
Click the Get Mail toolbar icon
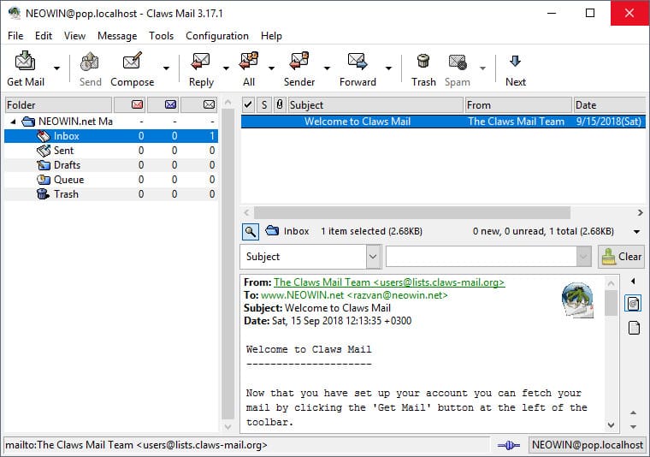click(x=26, y=62)
